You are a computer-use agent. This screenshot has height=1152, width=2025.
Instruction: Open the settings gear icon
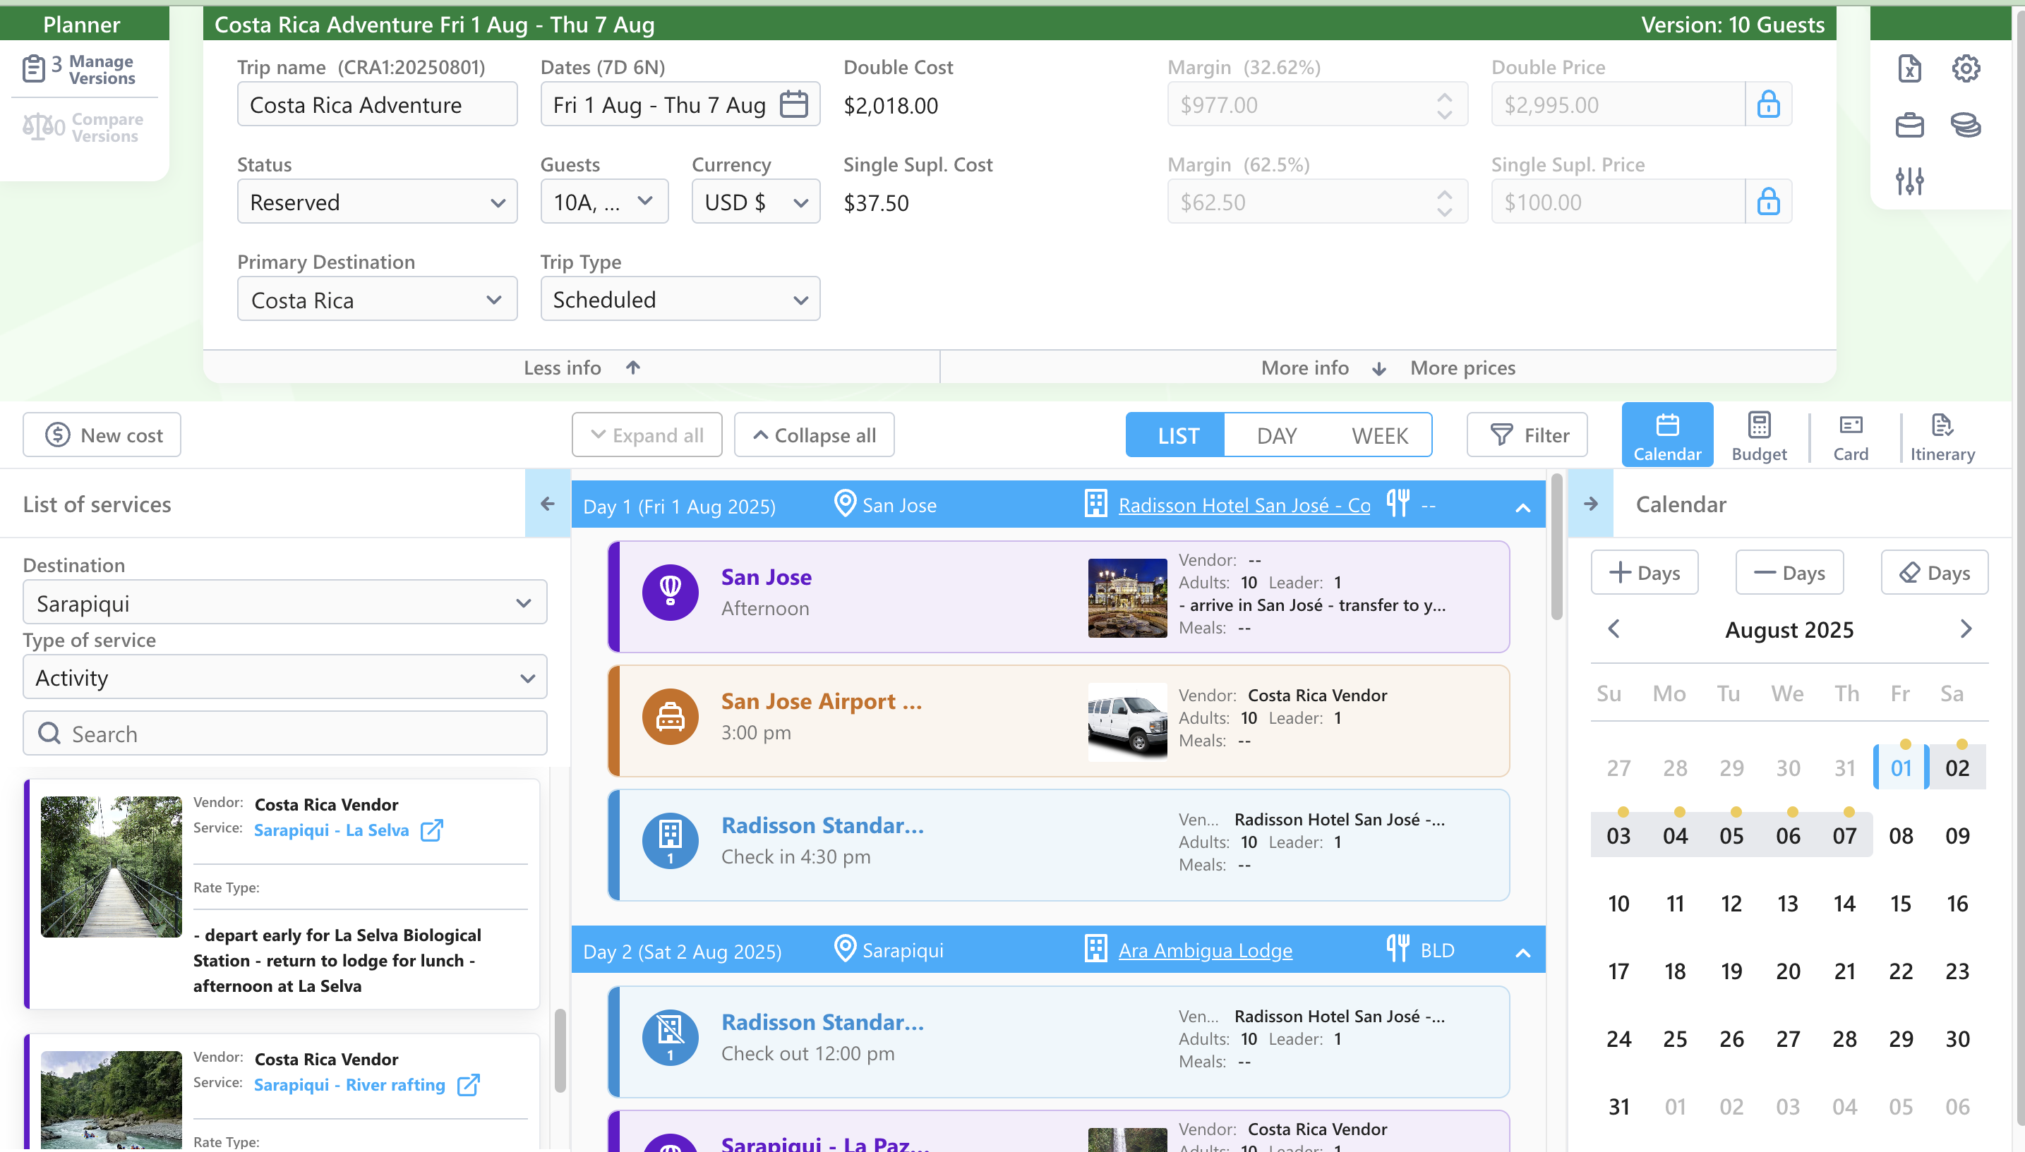(1965, 69)
